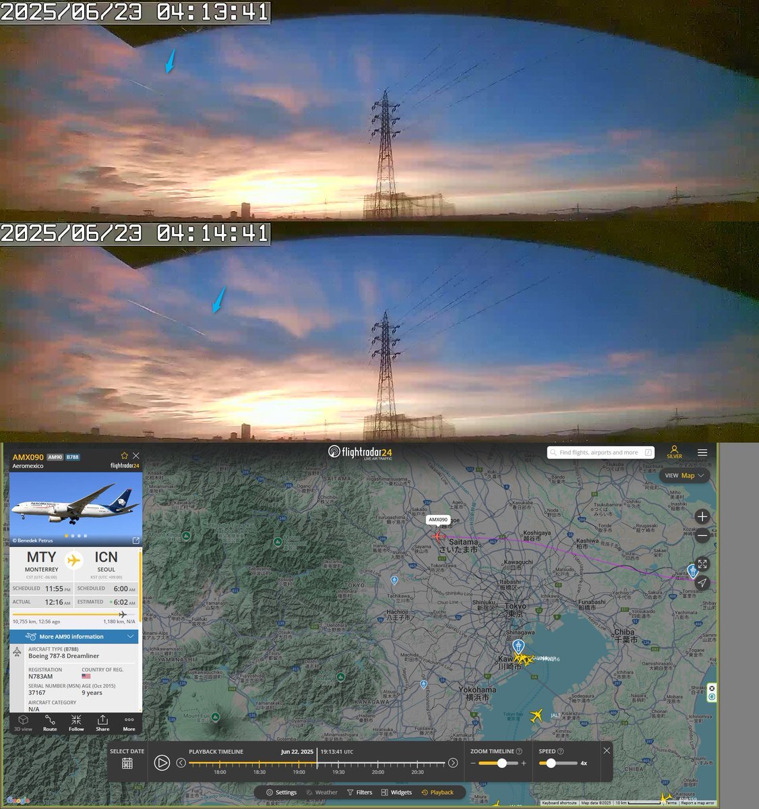Click the Google logo on map
This screenshot has height=809, width=759.
19,801
